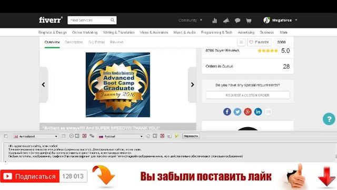Open Writing & Translation category

pos(118,32)
